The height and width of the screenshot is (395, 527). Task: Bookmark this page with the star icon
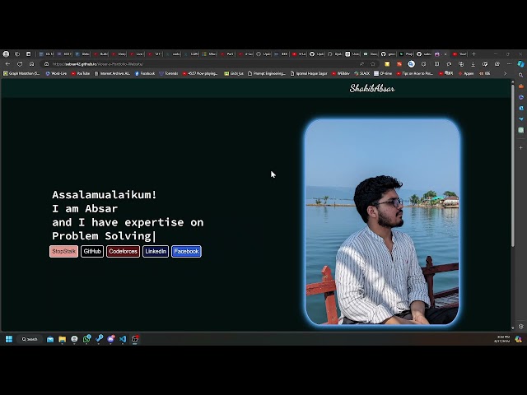[373, 64]
